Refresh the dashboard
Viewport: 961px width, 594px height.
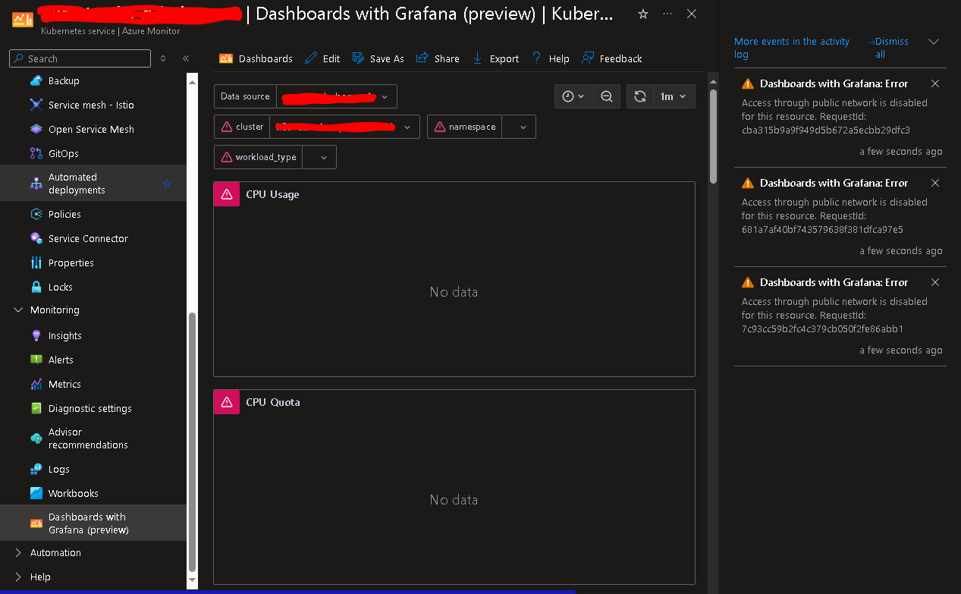(640, 96)
